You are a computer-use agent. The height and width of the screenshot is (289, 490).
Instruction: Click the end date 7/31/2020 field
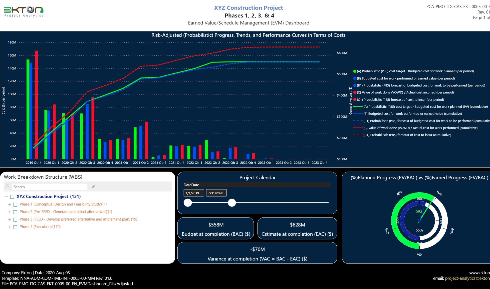coord(216,193)
